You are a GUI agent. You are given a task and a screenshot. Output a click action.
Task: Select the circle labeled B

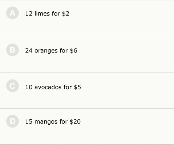tap(12, 50)
